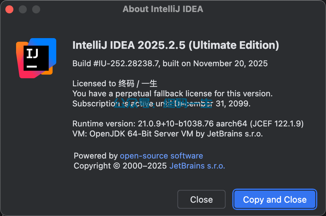Open the open-source software link
This screenshot has width=326, height=216.
[161, 156]
